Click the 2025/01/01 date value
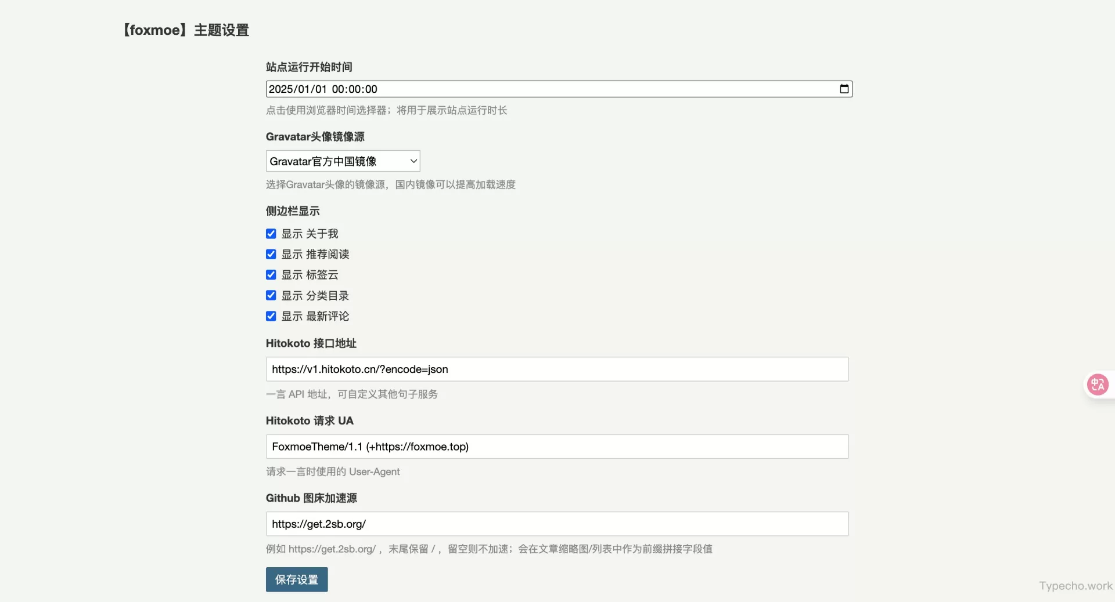 tap(322, 89)
